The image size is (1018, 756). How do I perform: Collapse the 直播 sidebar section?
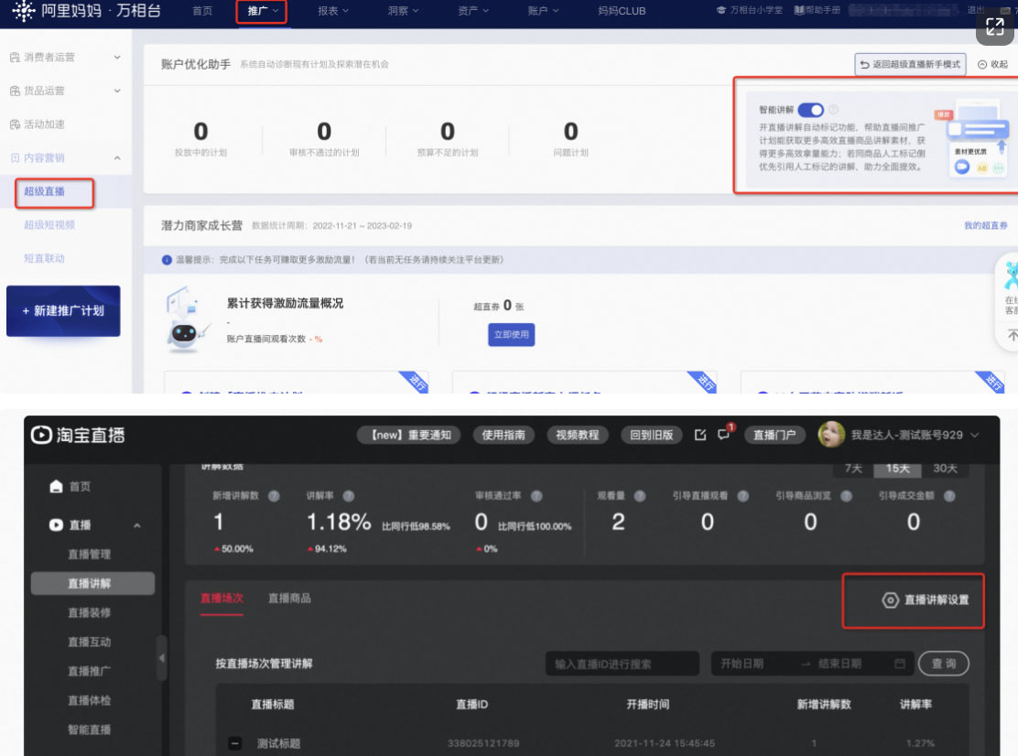click(137, 525)
